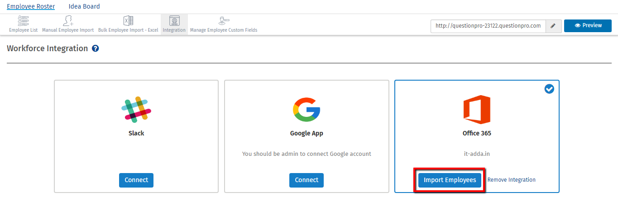Switch to the Idea Board tab
The image size is (618, 217).
84,6
